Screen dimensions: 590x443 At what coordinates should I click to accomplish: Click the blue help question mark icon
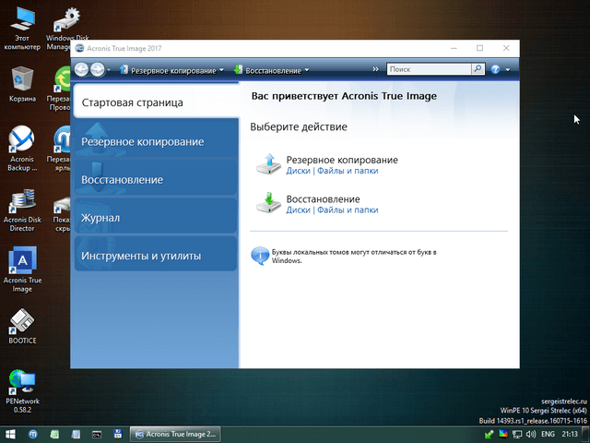pyautogui.click(x=496, y=69)
